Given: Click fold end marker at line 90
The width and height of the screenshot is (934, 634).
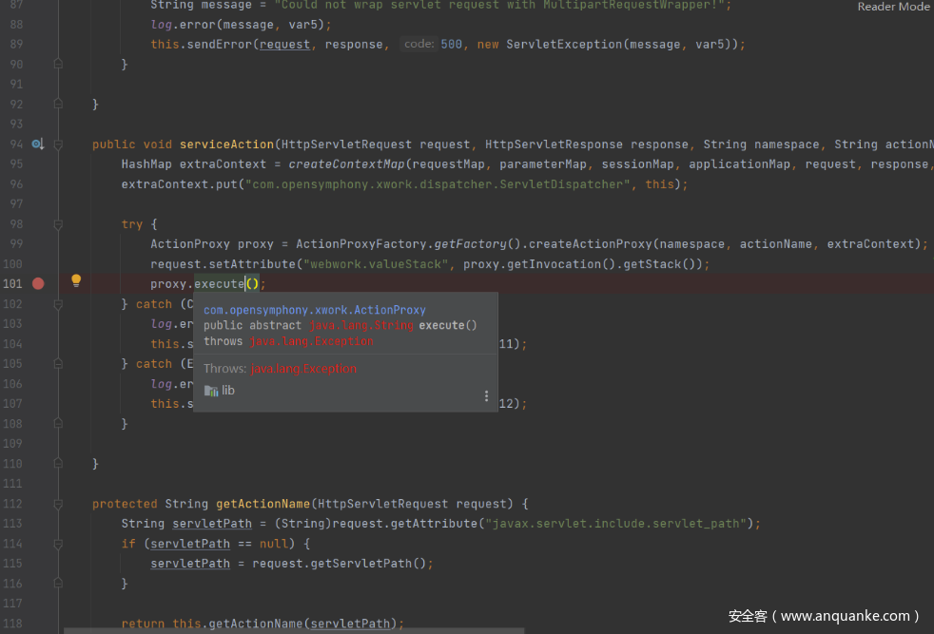Looking at the screenshot, I should (58, 65).
